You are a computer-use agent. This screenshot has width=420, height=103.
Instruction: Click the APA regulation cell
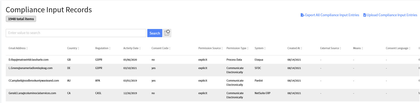tap(98, 81)
